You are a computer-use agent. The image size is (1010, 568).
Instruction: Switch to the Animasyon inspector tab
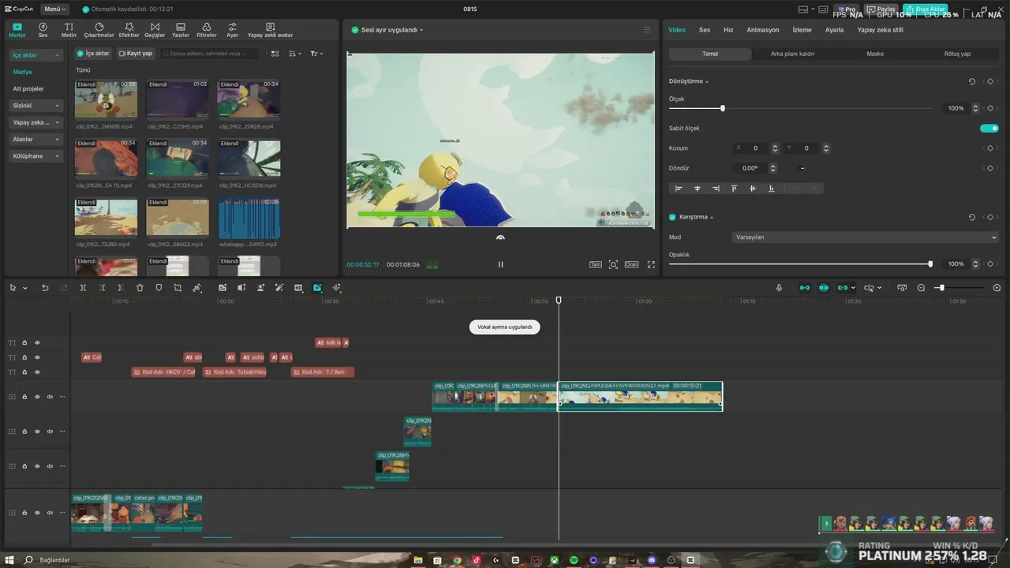(763, 30)
